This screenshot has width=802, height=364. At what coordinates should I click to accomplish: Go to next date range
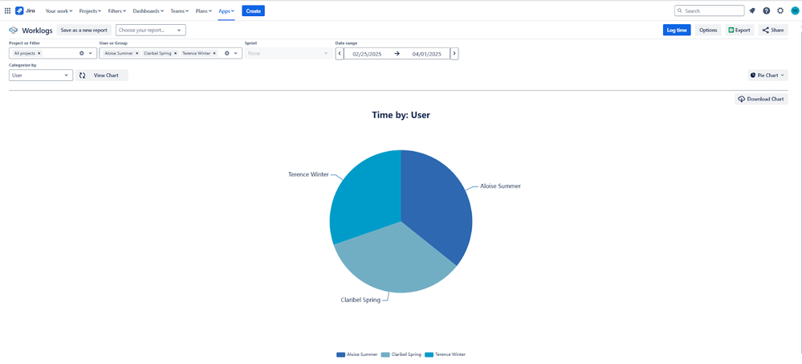coord(454,53)
